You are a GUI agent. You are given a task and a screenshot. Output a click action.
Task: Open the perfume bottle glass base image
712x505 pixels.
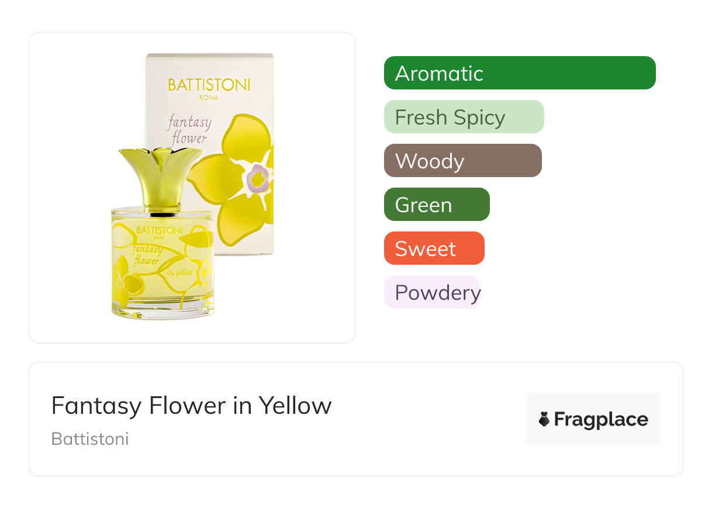(x=163, y=310)
